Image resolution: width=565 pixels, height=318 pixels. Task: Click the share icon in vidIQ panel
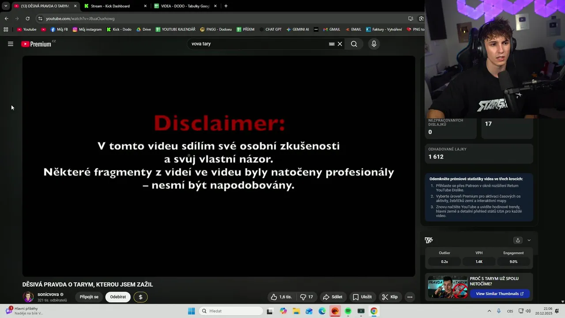(518, 240)
